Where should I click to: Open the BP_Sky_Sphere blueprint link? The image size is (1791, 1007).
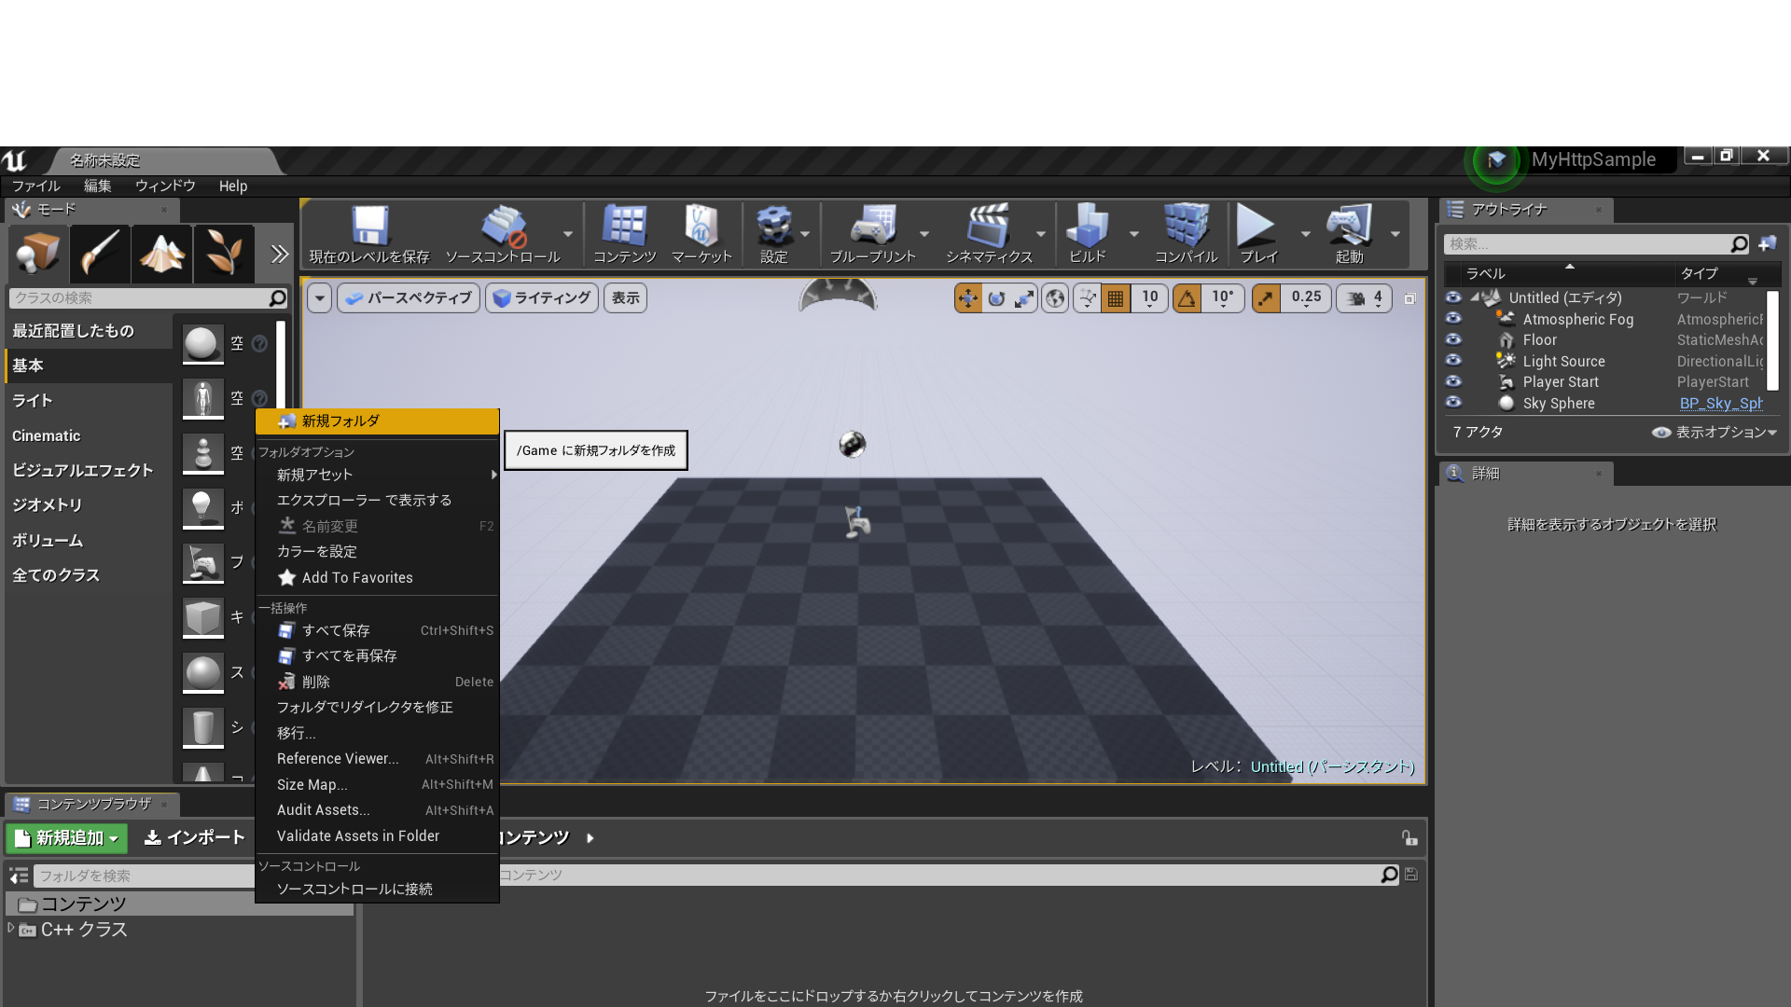click(x=1720, y=404)
